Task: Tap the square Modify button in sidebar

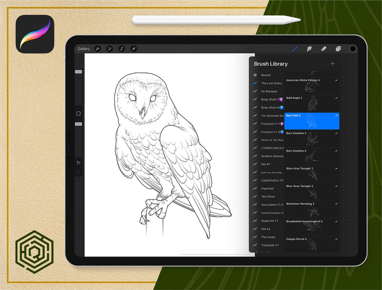Action: pos(78,114)
